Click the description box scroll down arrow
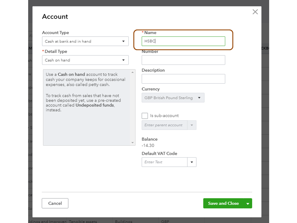 click(x=133, y=143)
